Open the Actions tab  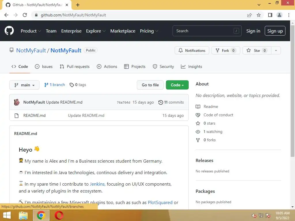[x=107, y=66]
